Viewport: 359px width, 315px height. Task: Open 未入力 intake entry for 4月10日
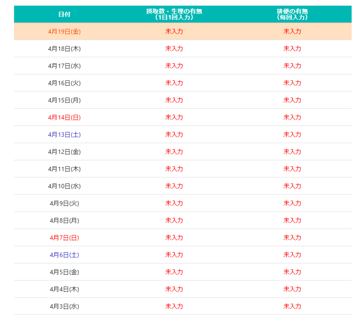click(174, 186)
